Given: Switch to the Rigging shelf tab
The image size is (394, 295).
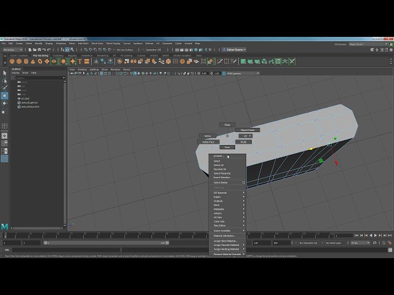Looking at the screenshot, I should point(73,55).
